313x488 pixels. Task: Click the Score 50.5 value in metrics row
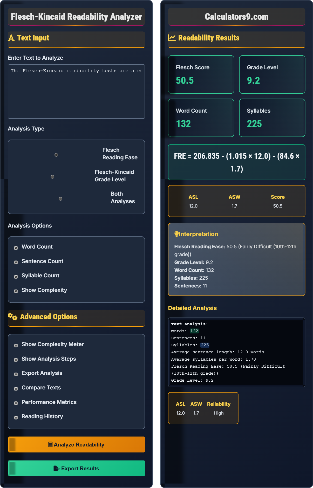278,206
